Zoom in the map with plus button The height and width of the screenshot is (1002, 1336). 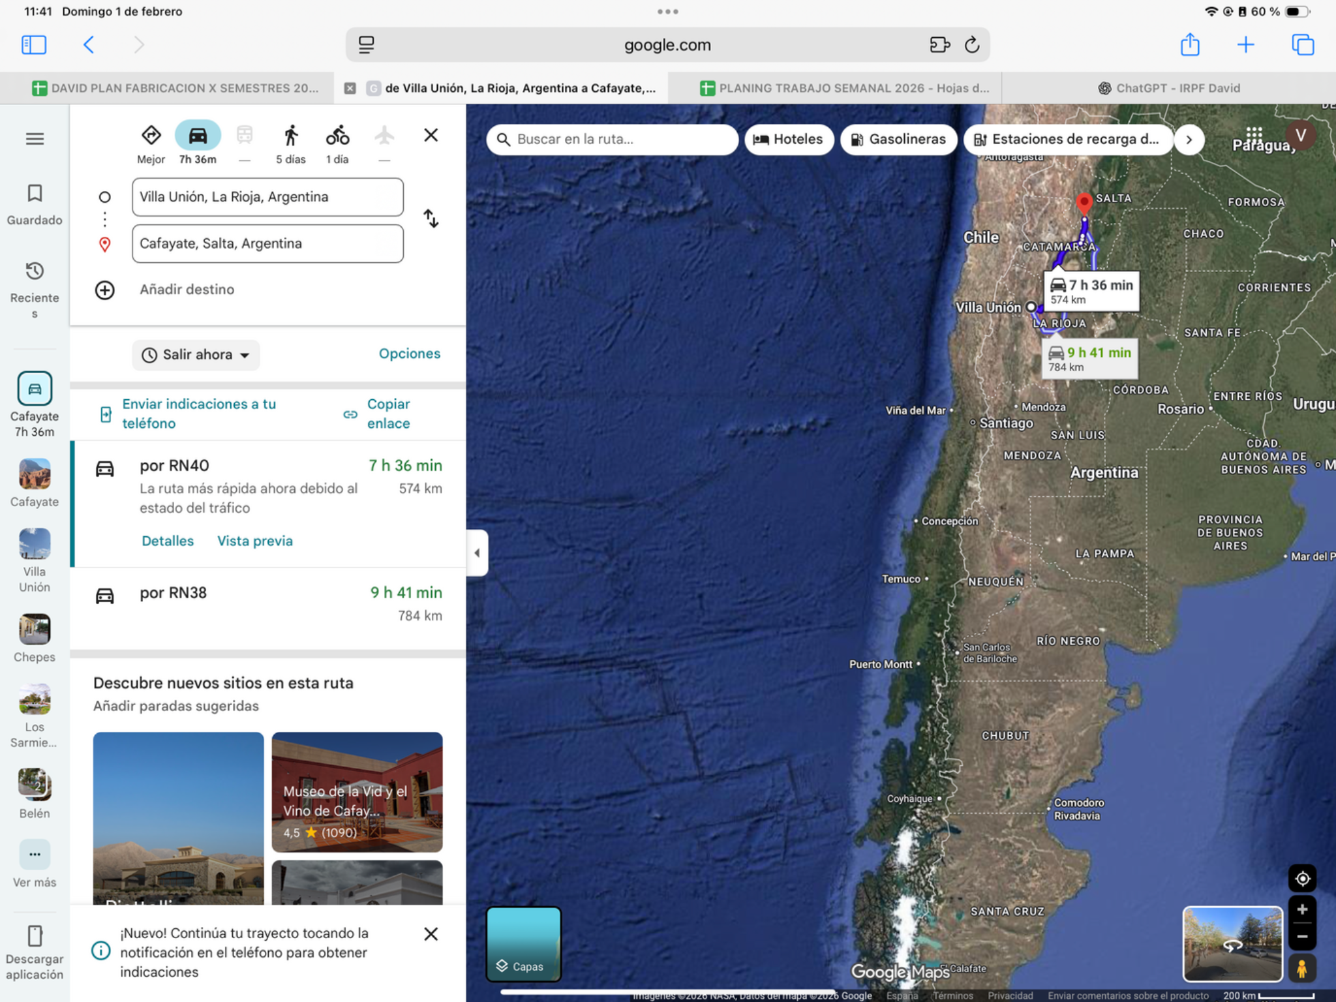click(1302, 909)
